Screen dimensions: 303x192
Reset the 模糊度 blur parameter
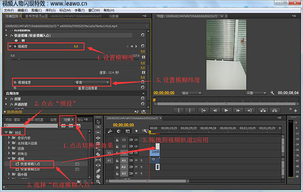pyautogui.click(x=142, y=46)
